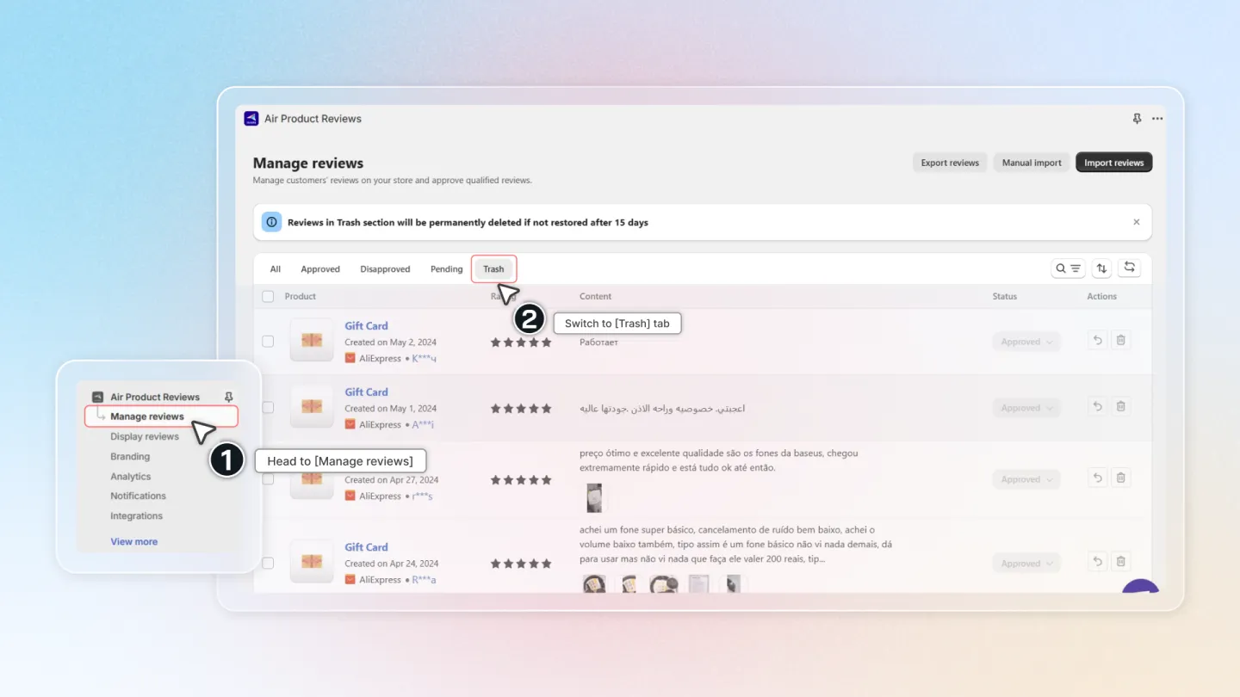Switch to the Trash tab
Viewport: 1240px width, 697px height.
coord(493,269)
